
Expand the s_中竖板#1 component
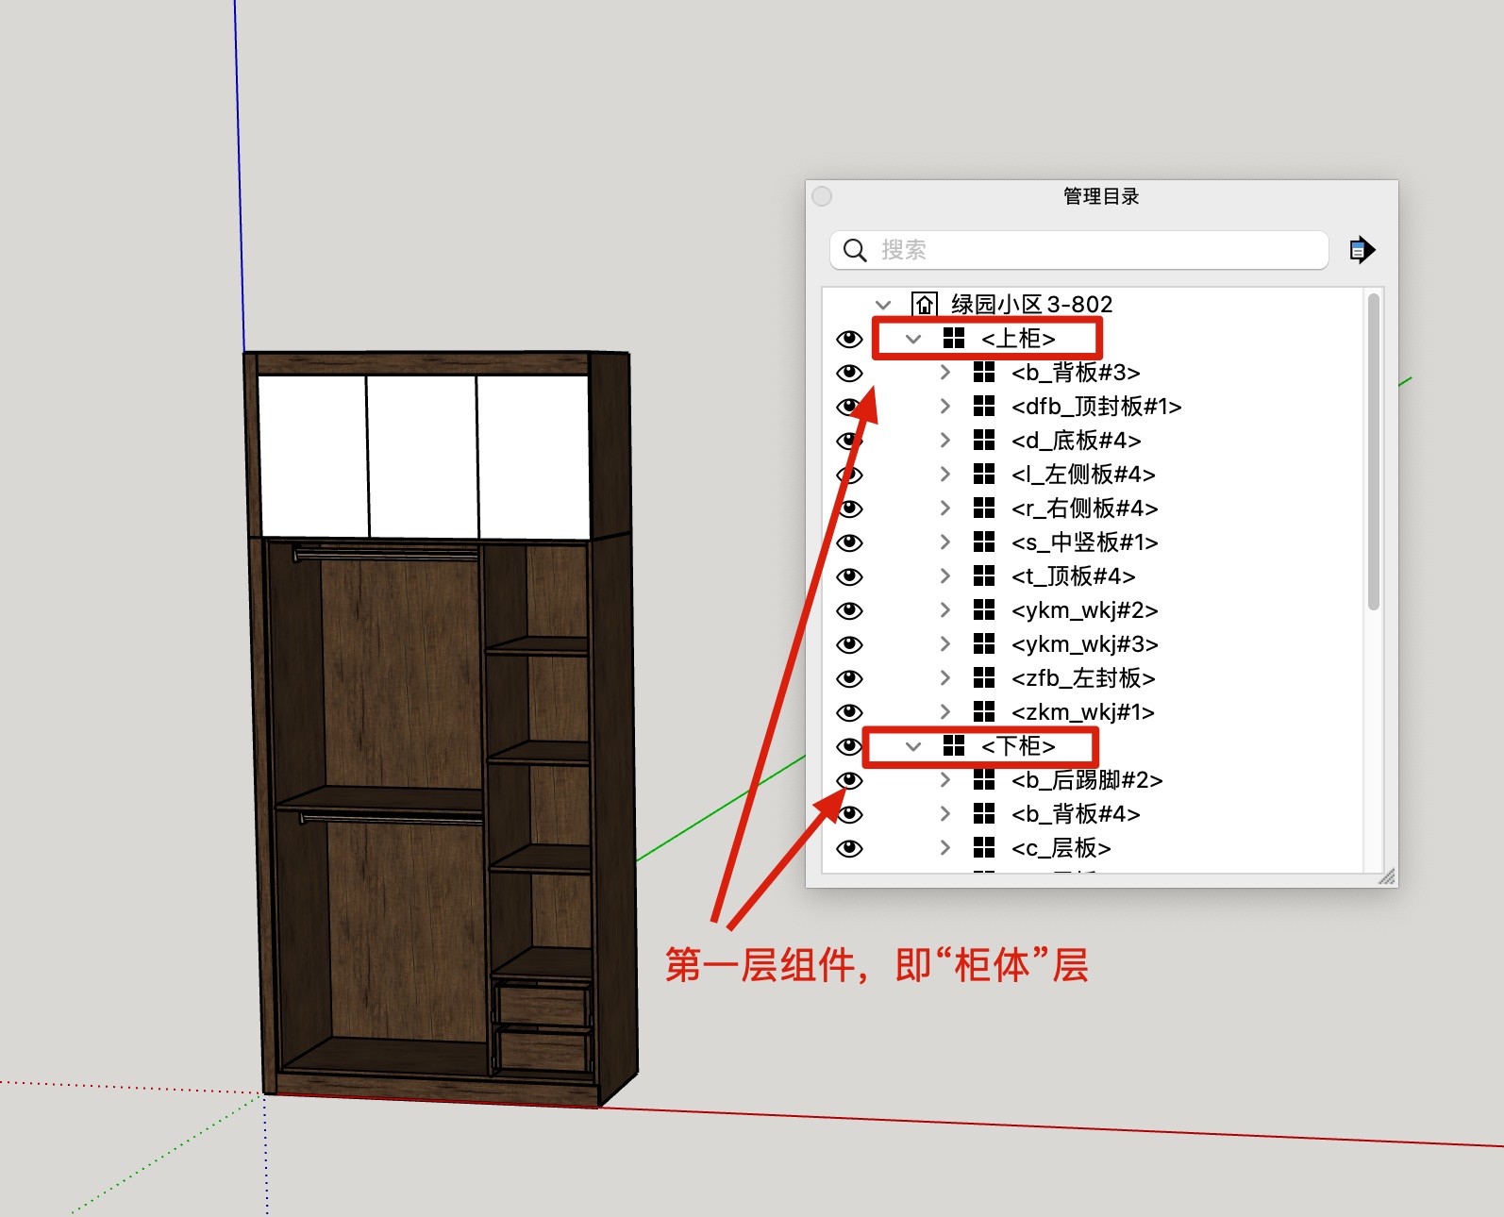945,542
